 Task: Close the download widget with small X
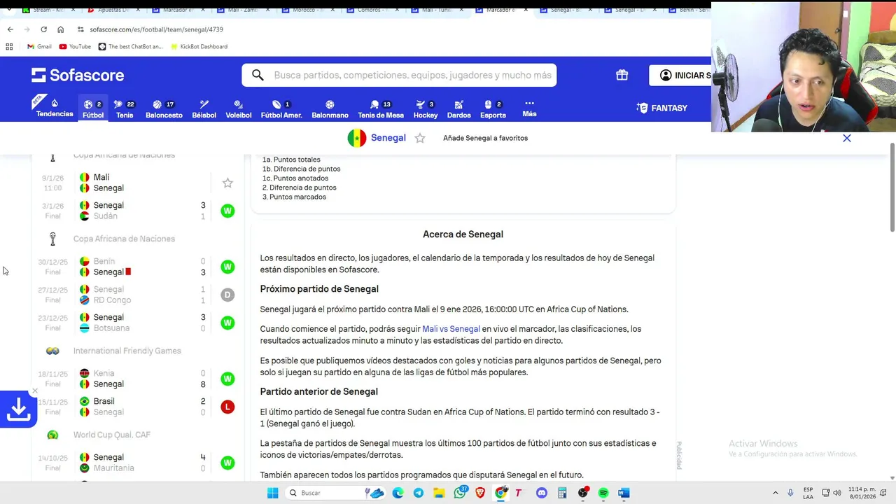pos(34,391)
